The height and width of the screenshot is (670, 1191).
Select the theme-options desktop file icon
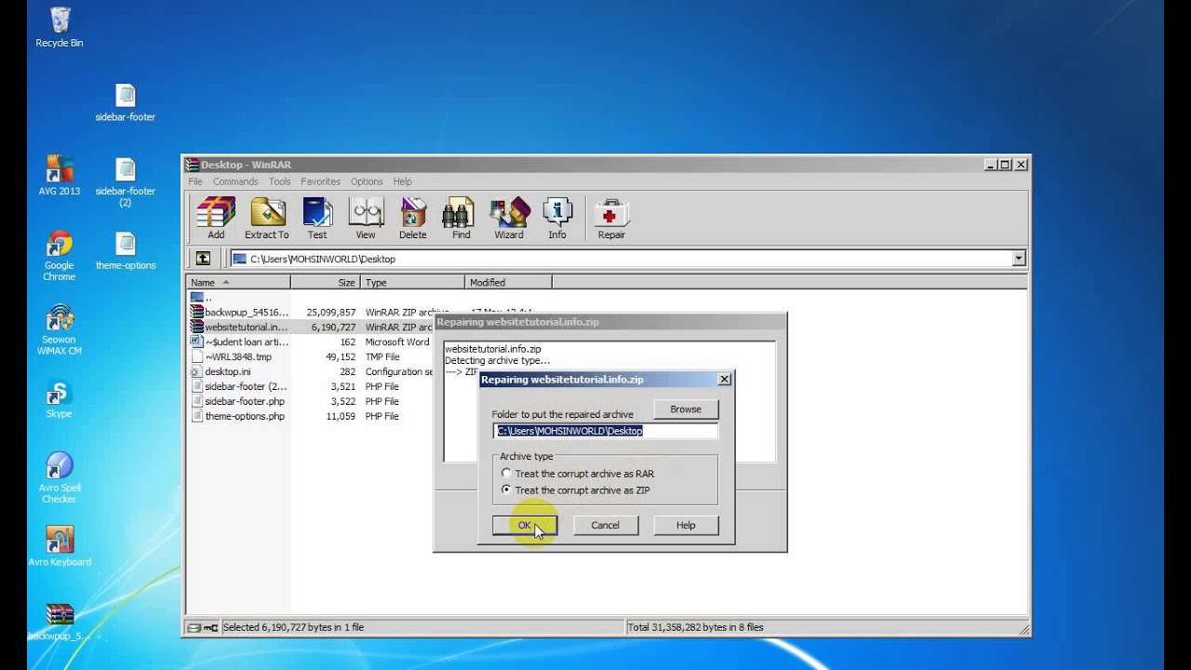click(126, 250)
